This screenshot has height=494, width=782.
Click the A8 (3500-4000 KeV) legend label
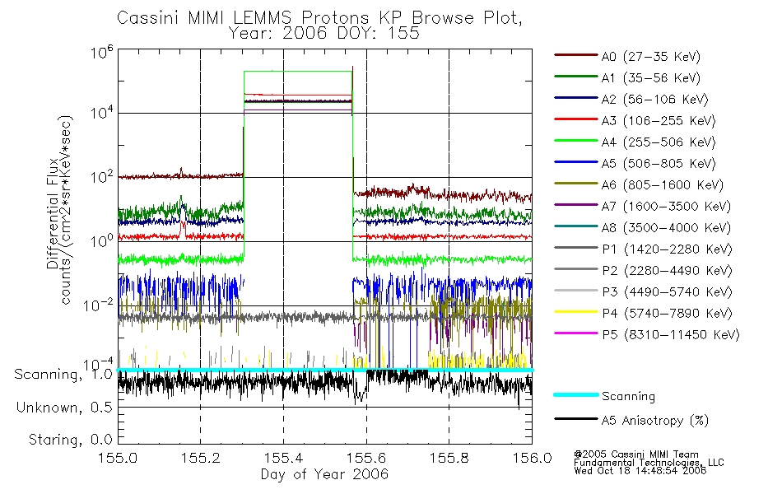(x=666, y=228)
